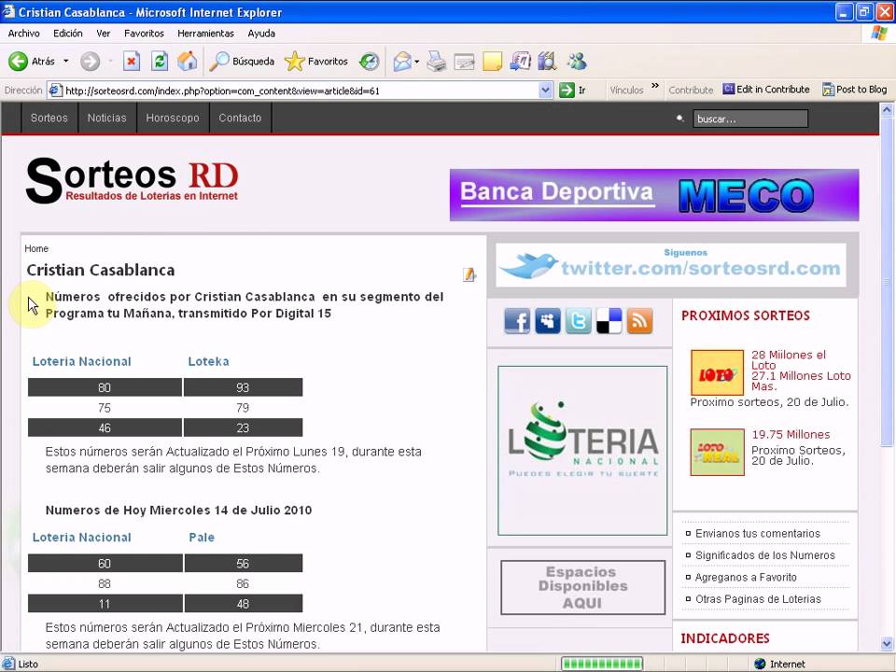The image size is (896, 672).
Task: Click 28 Miilones el Loto link
Action: pyautogui.click(x=789, y=359)
